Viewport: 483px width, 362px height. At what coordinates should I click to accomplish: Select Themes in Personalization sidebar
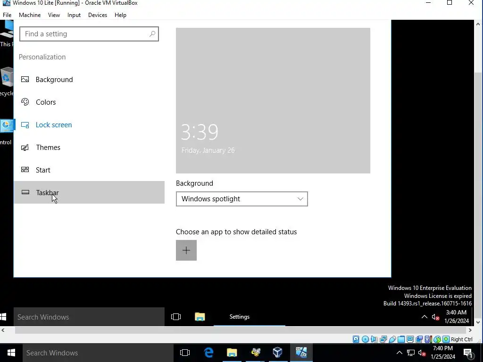click(x=89, y=147)
